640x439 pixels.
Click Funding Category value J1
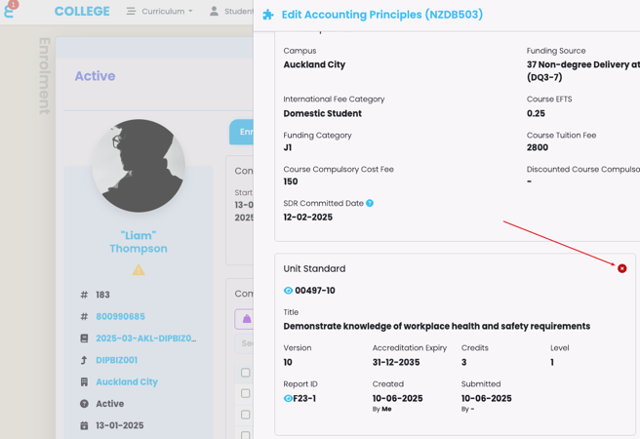(288, 147)
